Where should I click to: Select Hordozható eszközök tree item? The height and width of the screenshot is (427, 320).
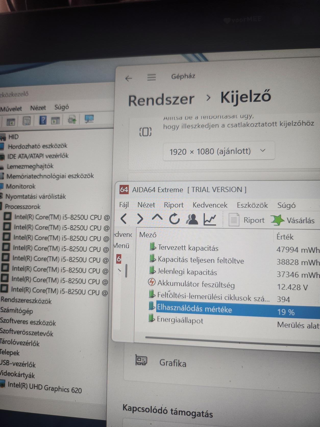[x=38, y=146]
